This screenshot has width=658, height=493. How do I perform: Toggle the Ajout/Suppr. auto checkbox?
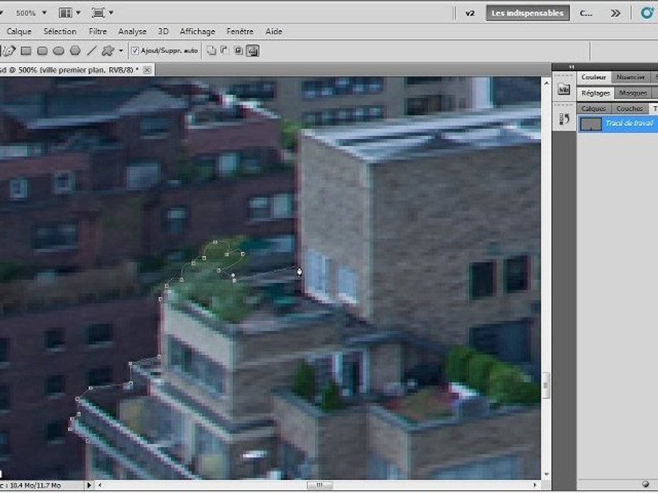click(135, 51)
